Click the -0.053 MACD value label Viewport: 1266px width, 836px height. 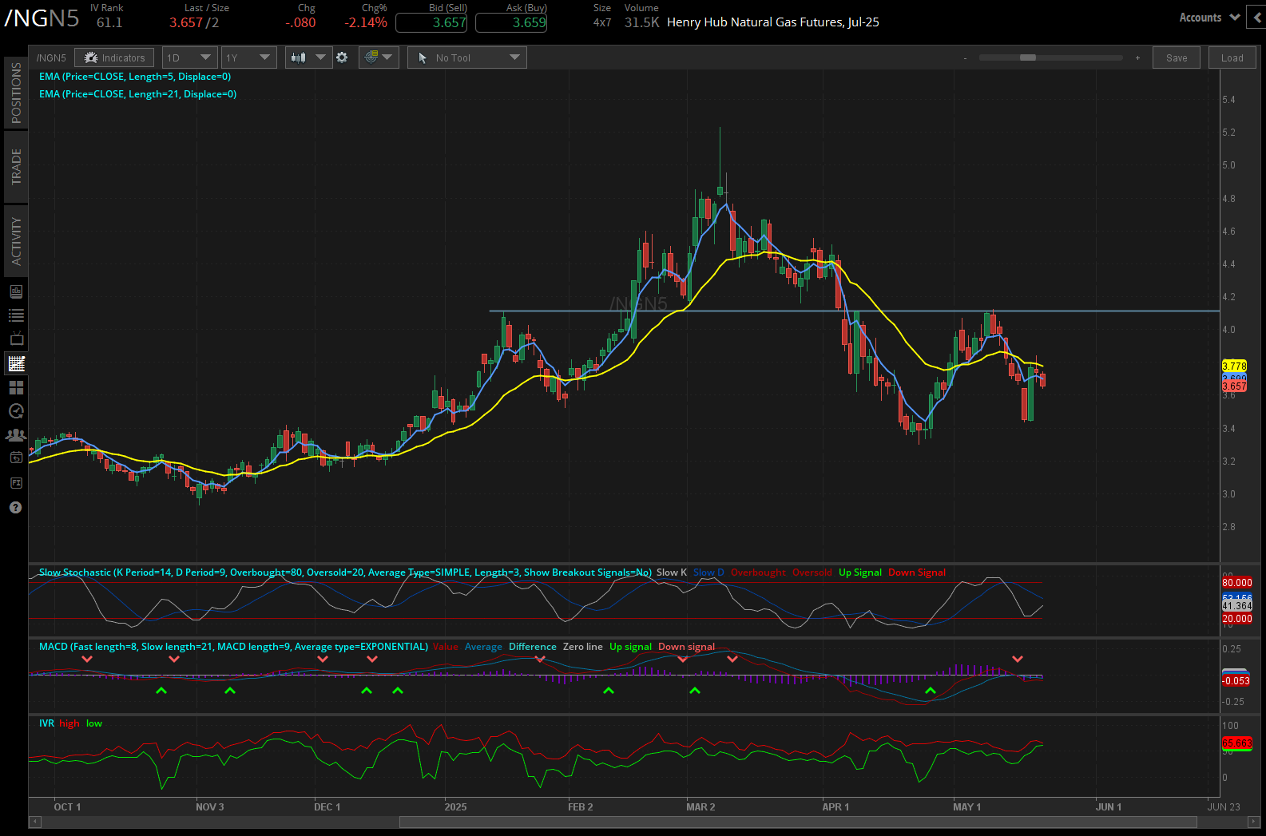[x=1236, y=681]
